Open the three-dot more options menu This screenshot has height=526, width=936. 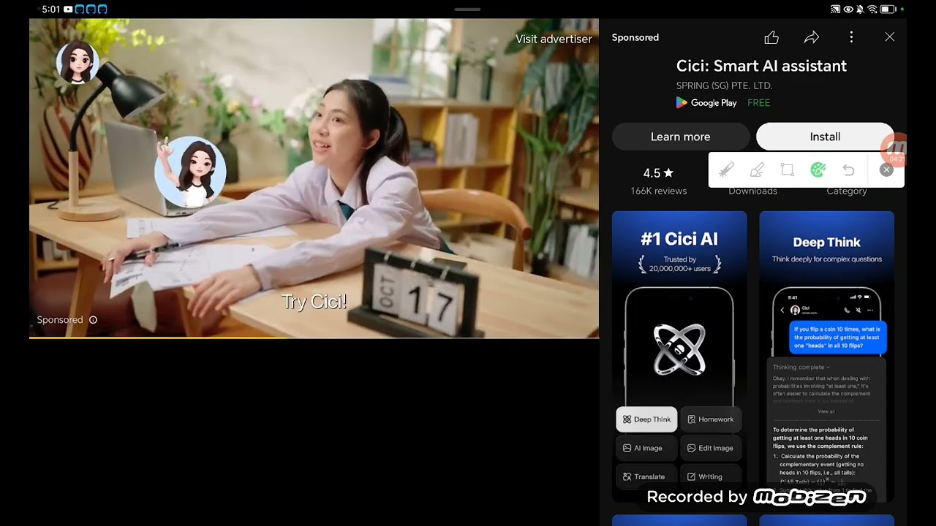pyautogui.click(x=851, y=37)
